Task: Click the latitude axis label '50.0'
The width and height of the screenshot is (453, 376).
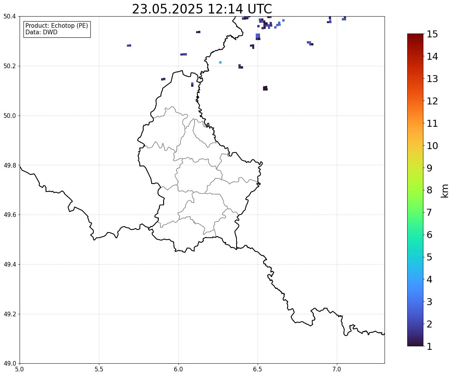Action: pyautogui.click(x=10, y=116)
